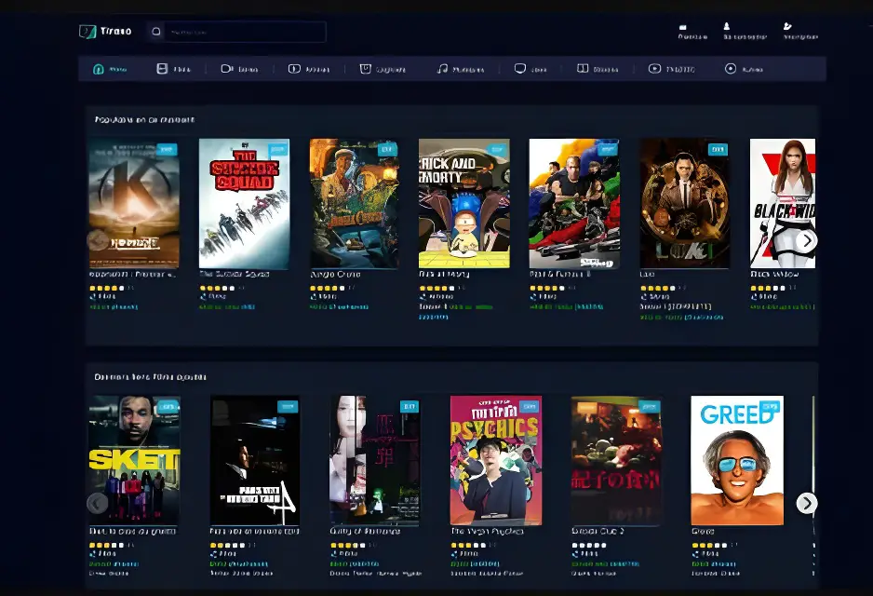Viewport: 873px width, 596px height.
Task: Click the blue badge on Rick and Morty poster
Action: (497, 149)
